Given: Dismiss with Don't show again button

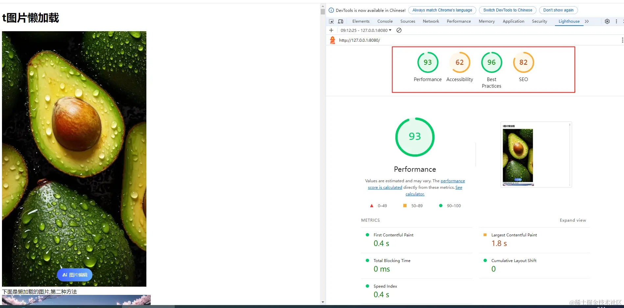Looking at the screenshot, I should coord(558,10).
